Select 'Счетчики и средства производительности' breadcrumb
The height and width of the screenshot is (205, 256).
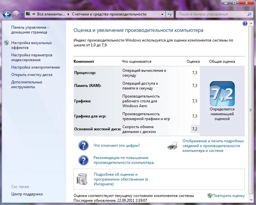click(109, 14)
